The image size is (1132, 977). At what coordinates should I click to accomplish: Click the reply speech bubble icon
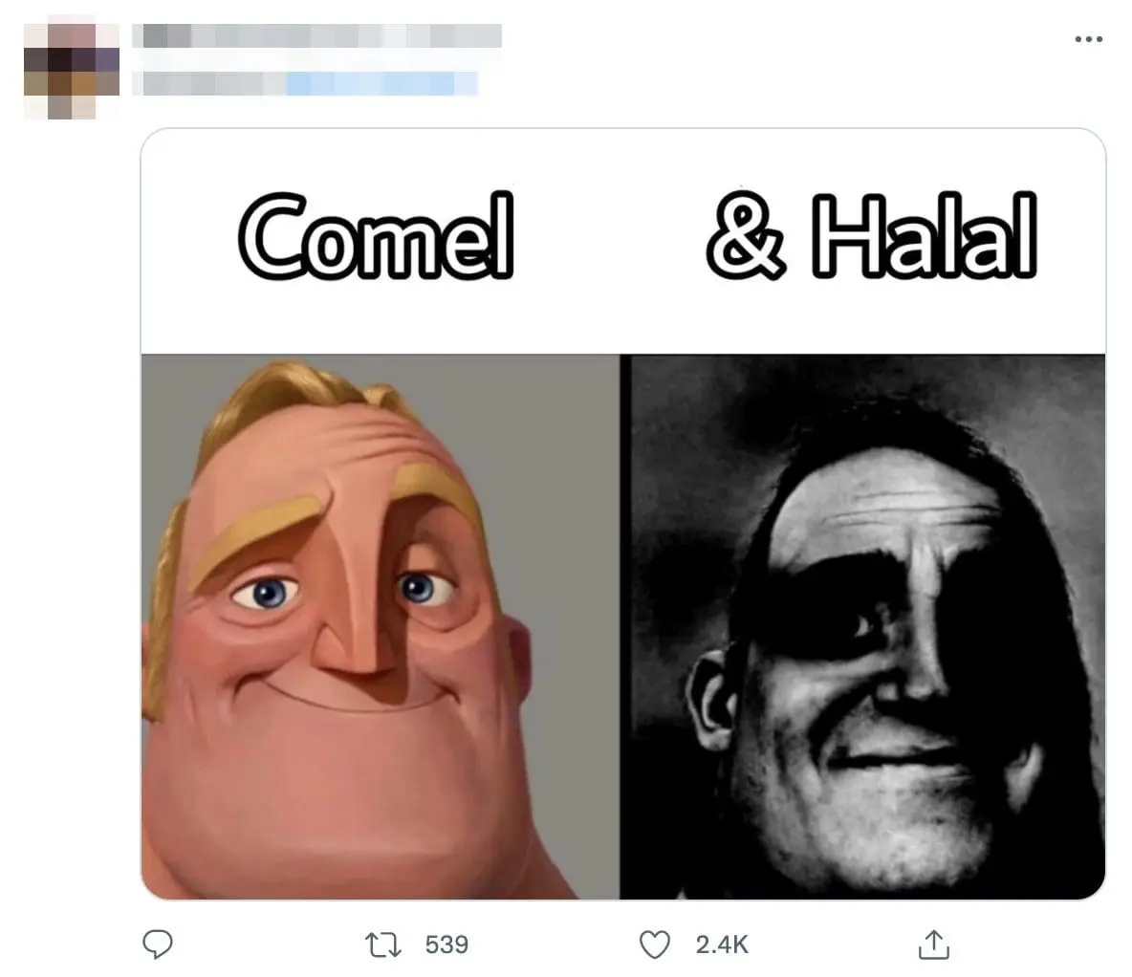coord(157,944)
